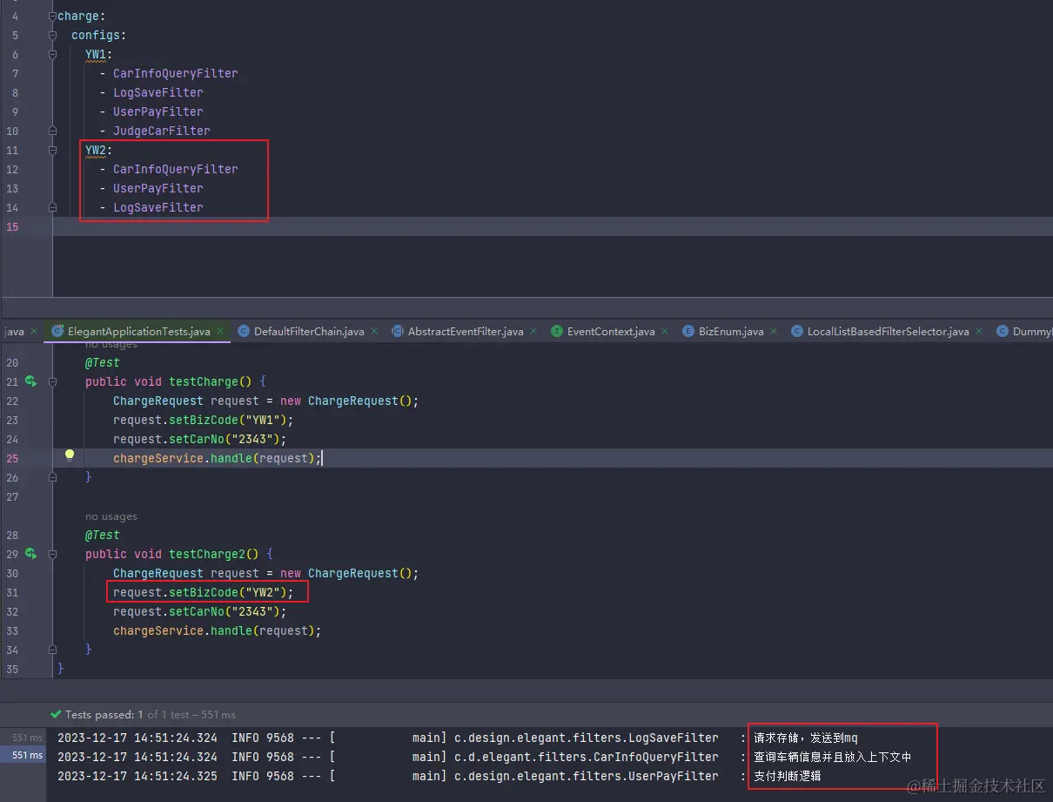
Task: Click UserPayFilter entry on YAML line 9
Action: coord(158,111)
